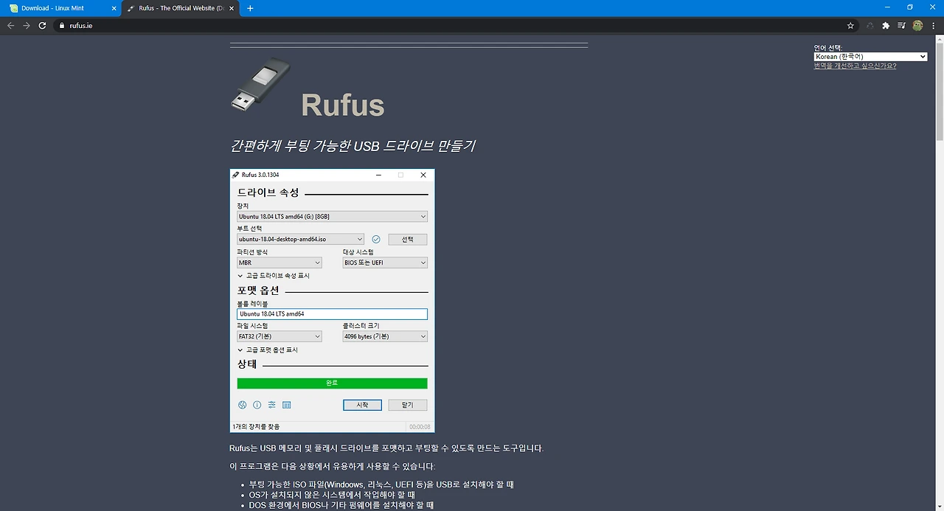Screen dimensions: 944x511
Task: Open the device dropdown showing Ubuntu 18.04 LTS
Action: (x=332, y=217)
